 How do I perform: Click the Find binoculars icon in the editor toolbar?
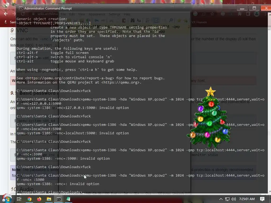133,21
